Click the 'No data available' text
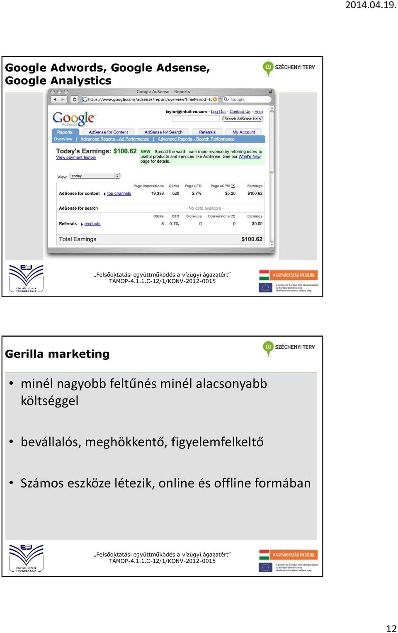The width and height of the screenshot is (398, 633). pos(205,209)
